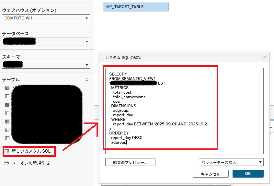This screenshot has height=186, width=274.
Task: Click the last table grid icon in the list
Action: (7, 138)
